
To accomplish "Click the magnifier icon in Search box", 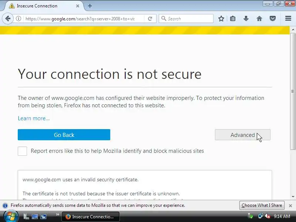I will [x=164, y=18].
